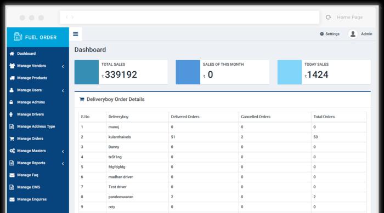The width and height of the screenshot is (384, 213).
Task: Click the Cancelled Orders column header
Action: (256, 117)
